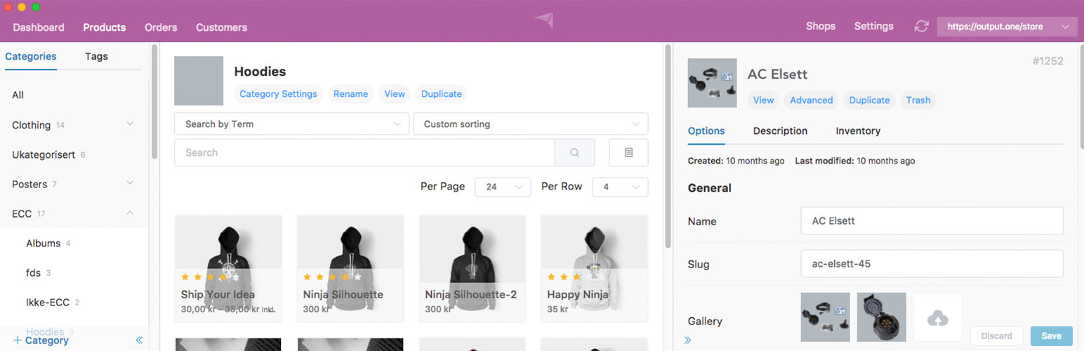Viewport: 1084px width, 351px height.
Task: Open the store URL dropdown
Action: click(1007, 27)
